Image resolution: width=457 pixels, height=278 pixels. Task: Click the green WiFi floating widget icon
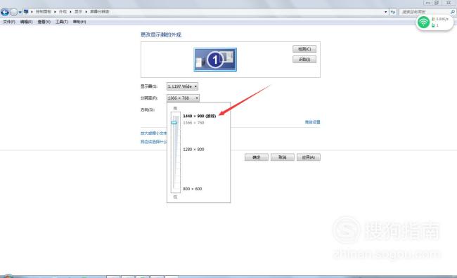[423, 22]
